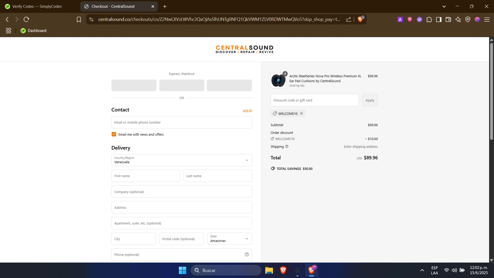The image size is (494, 278).
Task: Share this page via the share icon
Action: click(348, 19)
